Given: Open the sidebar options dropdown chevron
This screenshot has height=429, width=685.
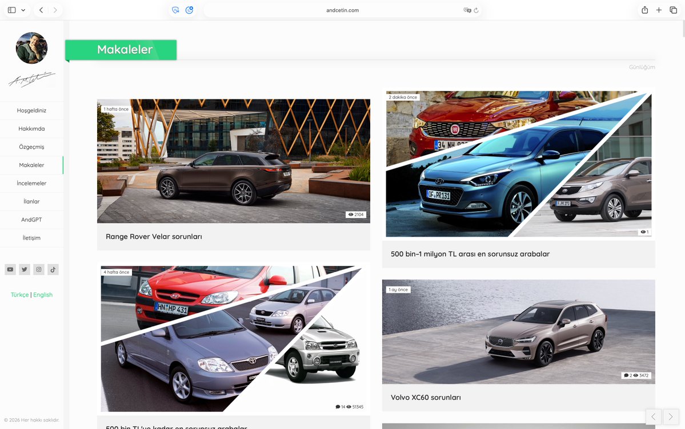Looking at the screenshot, I should pyautogui.click(x=23, y=10).
